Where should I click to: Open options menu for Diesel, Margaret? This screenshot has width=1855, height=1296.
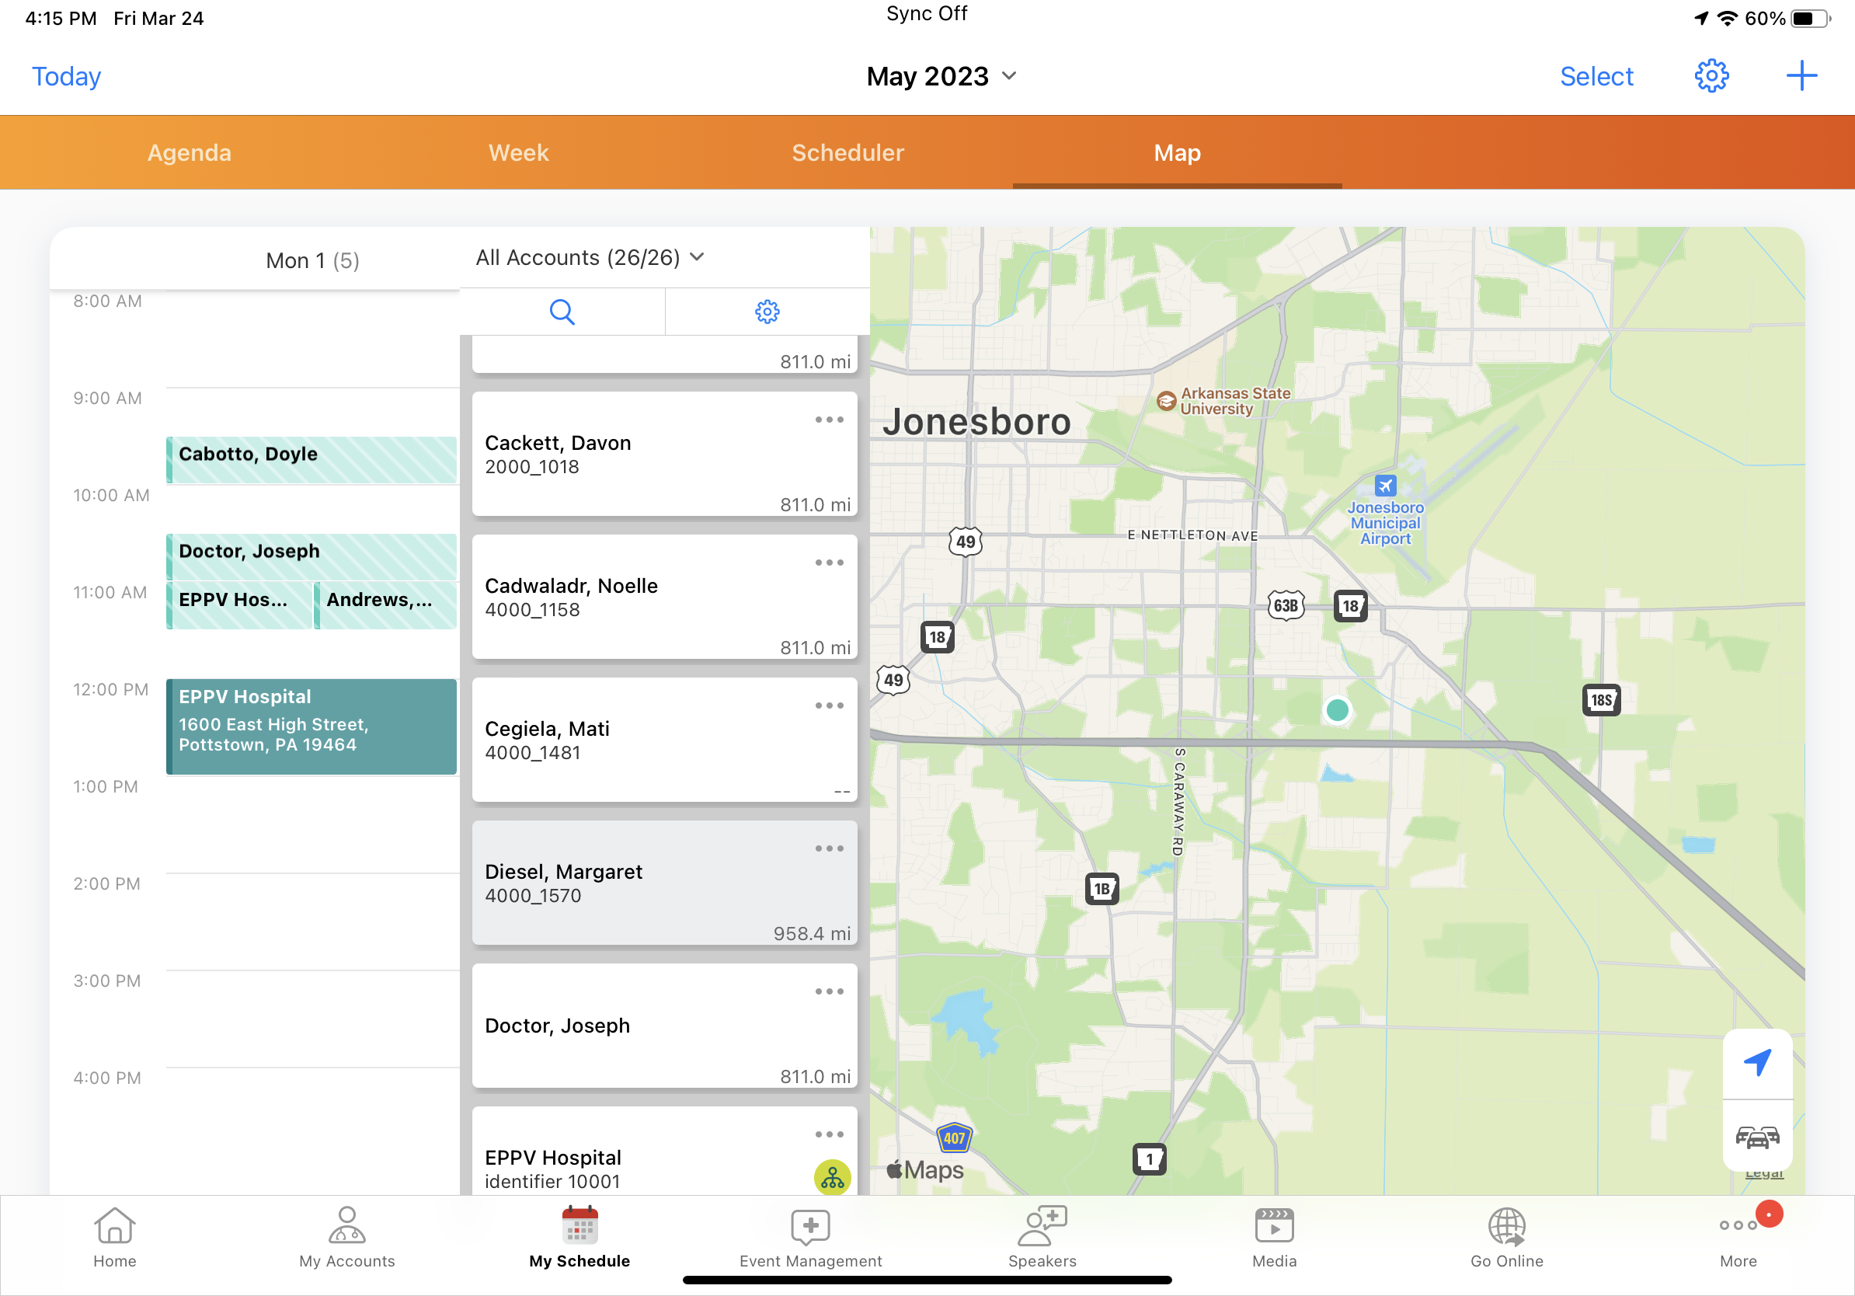tap(829, 848)
